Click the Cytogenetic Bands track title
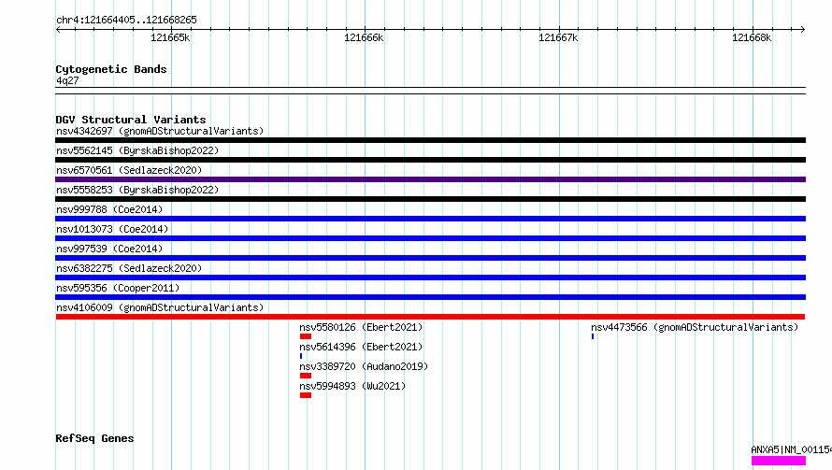Viewport: 832px width, 470px height. pyautogui.click(x=111, y=69)
